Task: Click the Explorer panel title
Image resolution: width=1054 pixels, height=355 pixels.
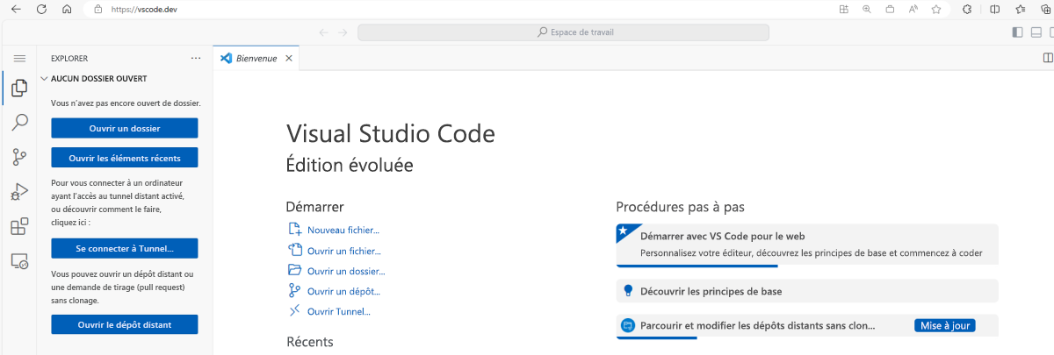Action: click(69, 59)
